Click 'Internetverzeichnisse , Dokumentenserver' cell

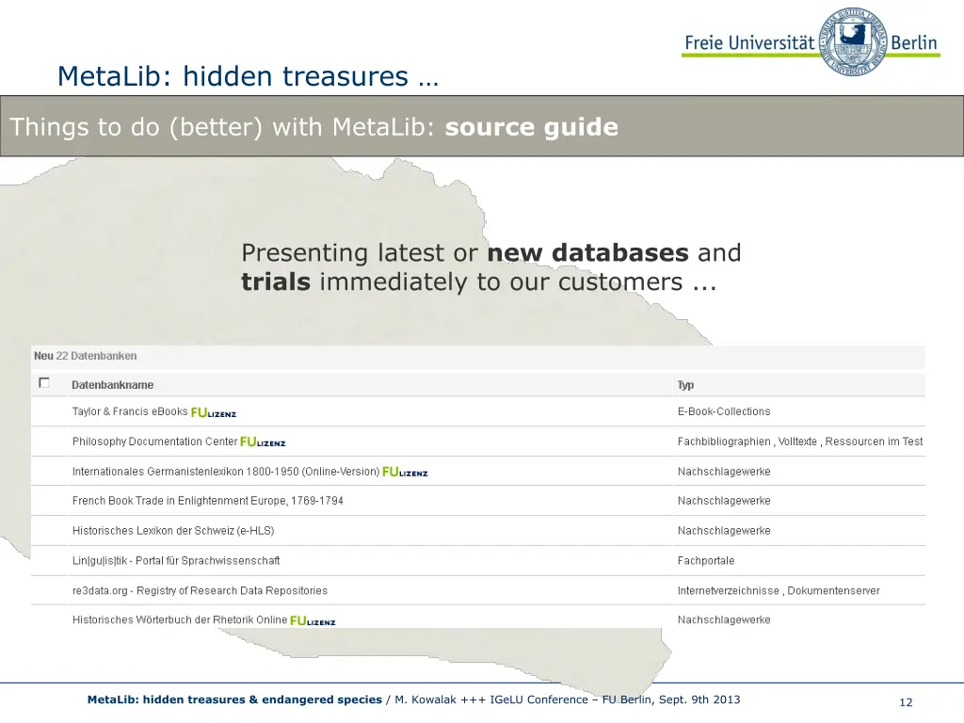point(779,591)
